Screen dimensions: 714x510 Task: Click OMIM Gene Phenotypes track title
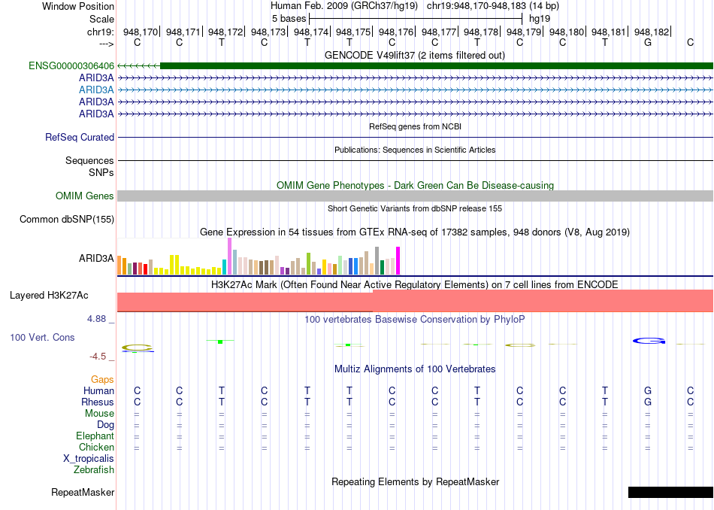(416, 186)
